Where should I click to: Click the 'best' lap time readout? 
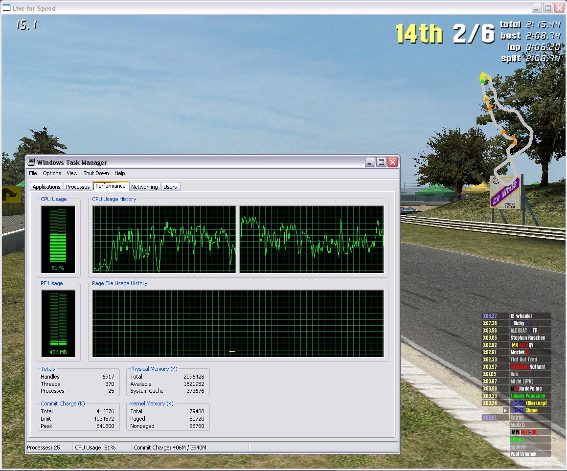[x=530, y=35]
